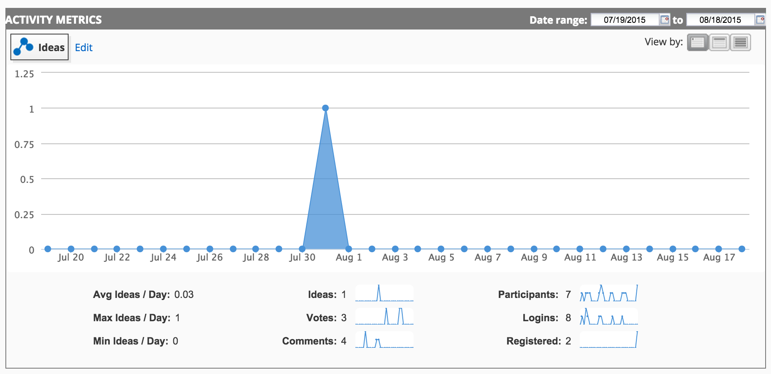Click the Aug 9 data point
The height and width of the screenshot is (374, 771).
534,249
